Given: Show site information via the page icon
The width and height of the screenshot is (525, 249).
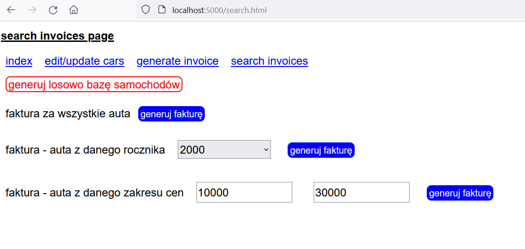Looking at the screenshot, I should (162, 10).
